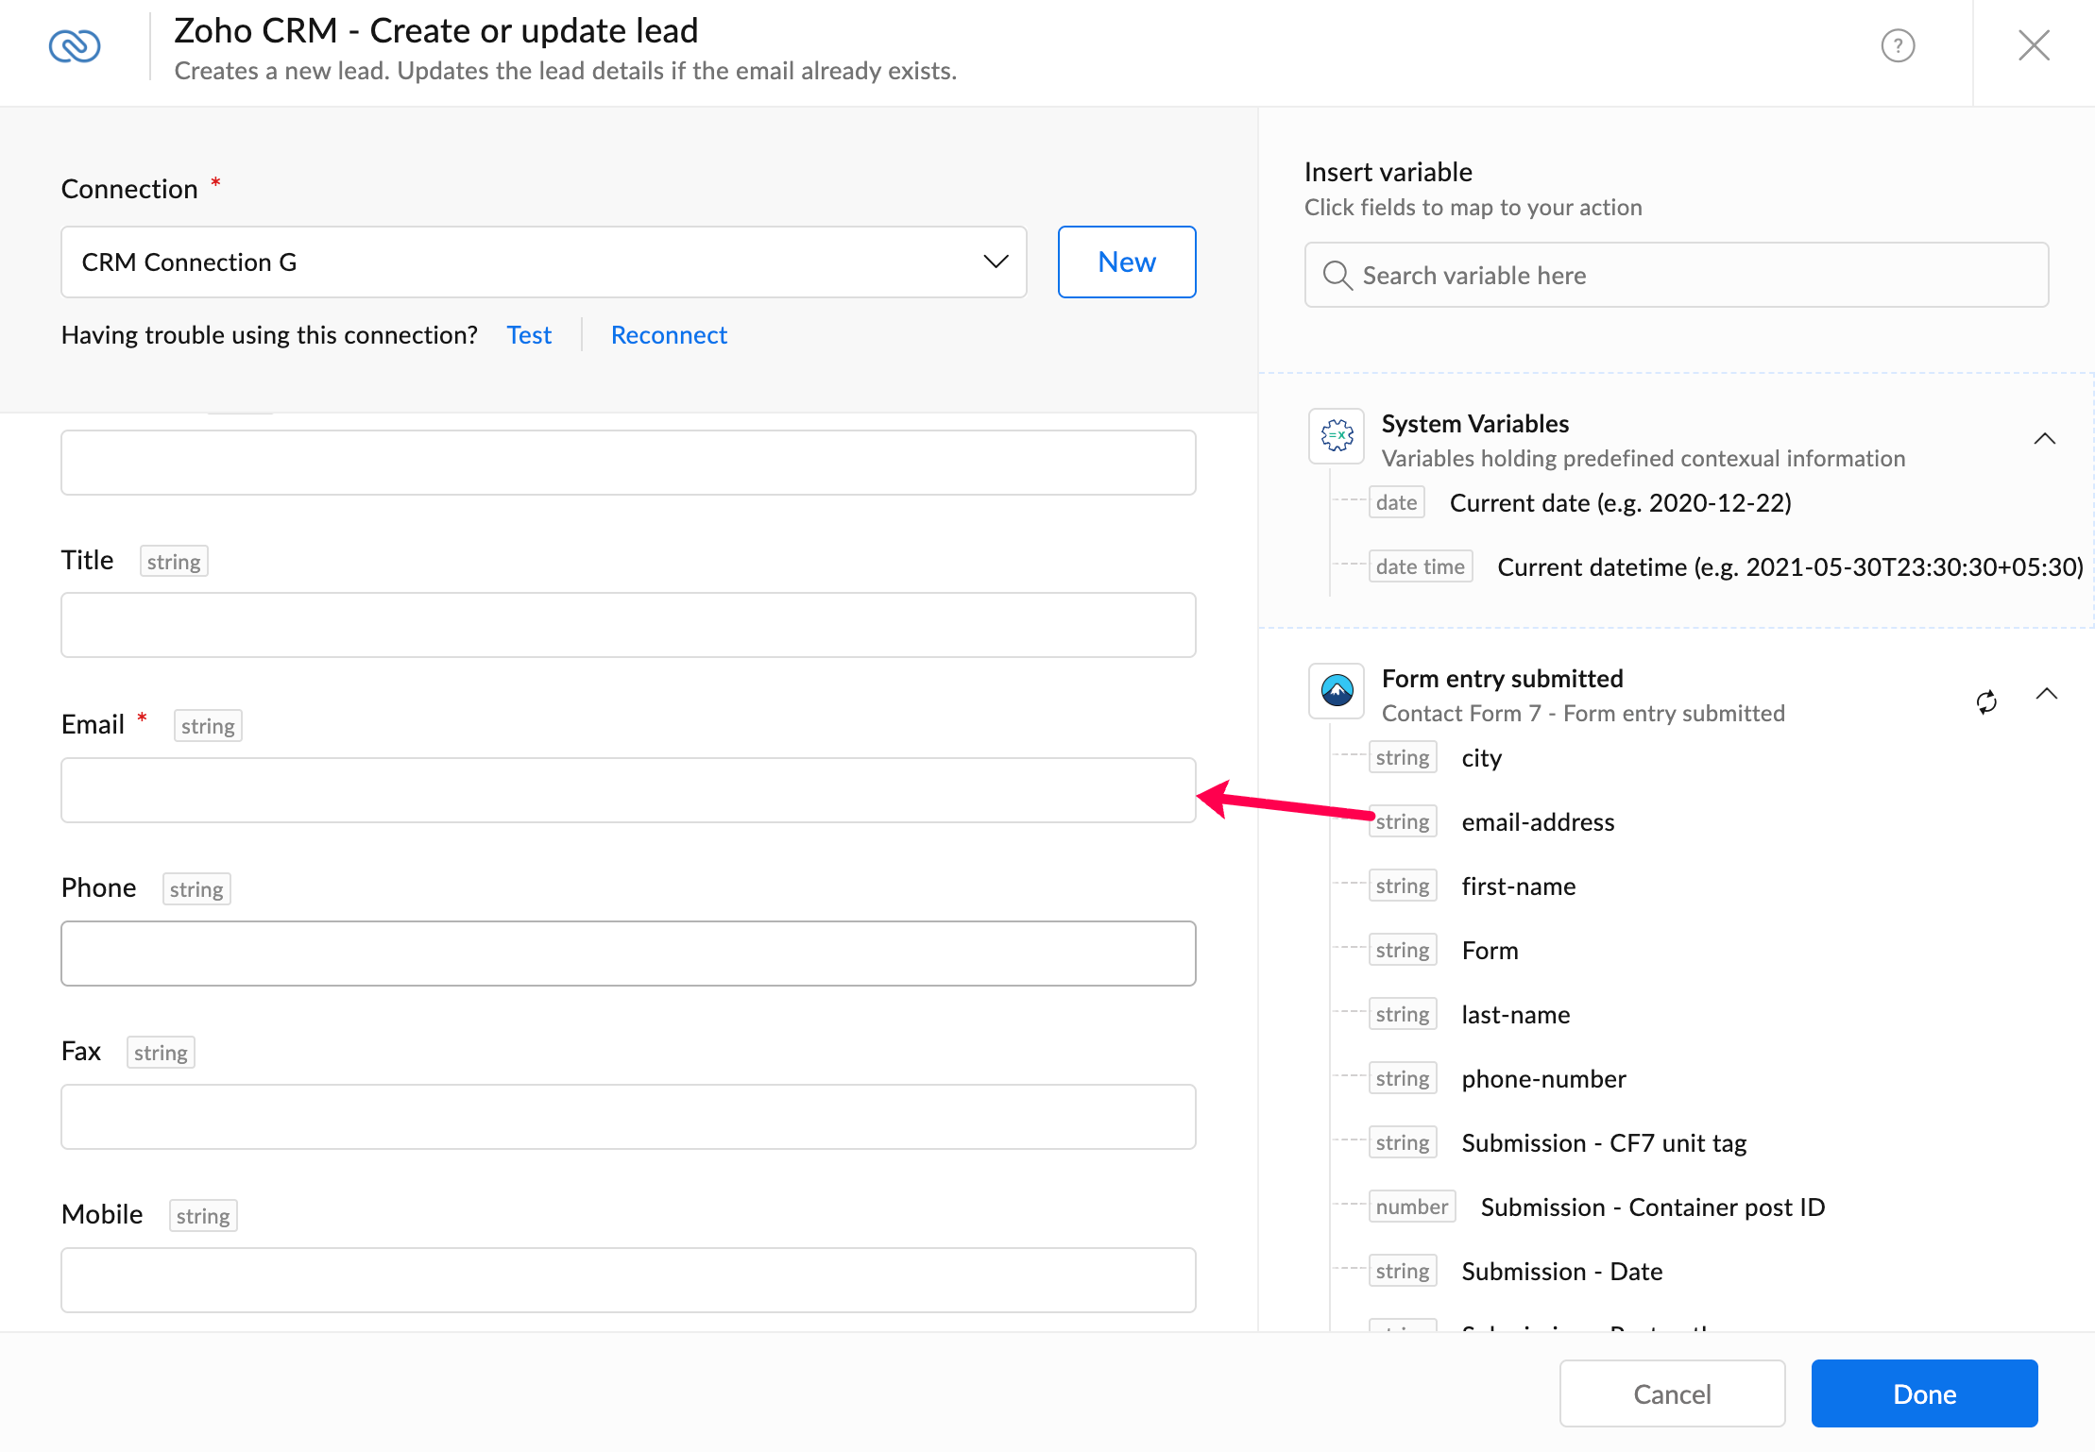Click the Test connection link
The image size is (2095, 1452).
(x=529, y=335)
